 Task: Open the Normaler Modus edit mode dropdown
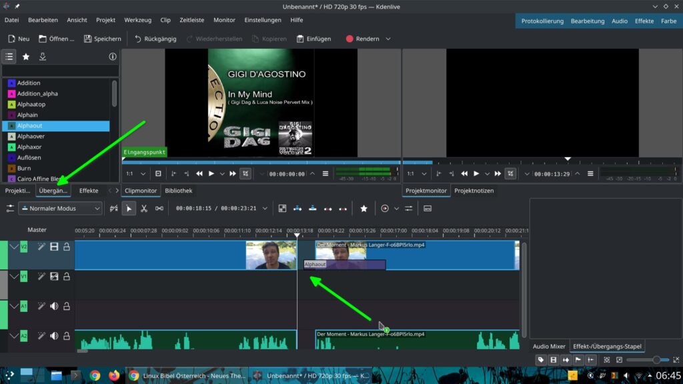60,209
